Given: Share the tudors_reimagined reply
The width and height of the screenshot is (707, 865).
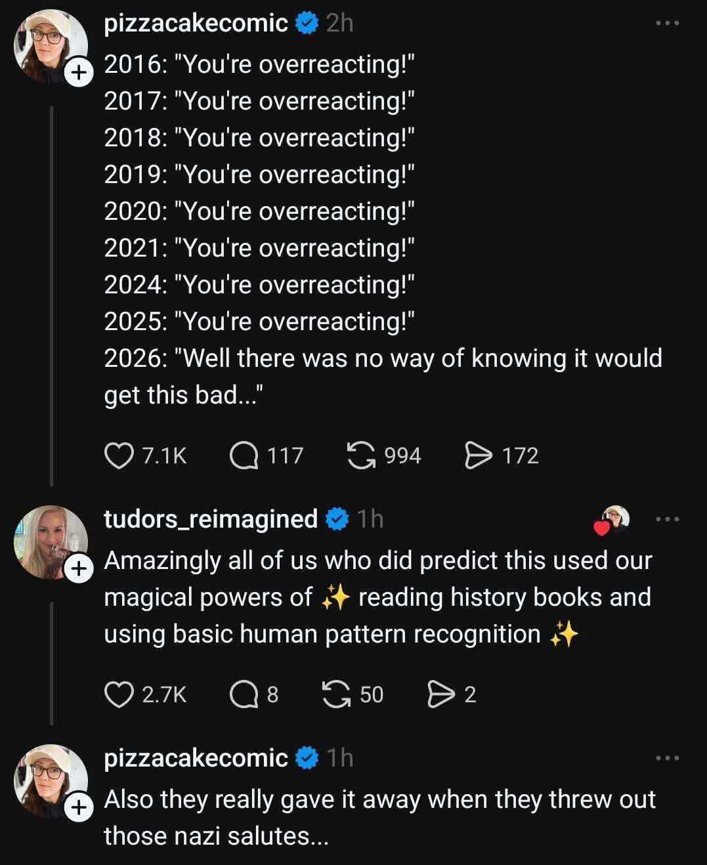Looking at the screenshot, I should pos(439,694).
